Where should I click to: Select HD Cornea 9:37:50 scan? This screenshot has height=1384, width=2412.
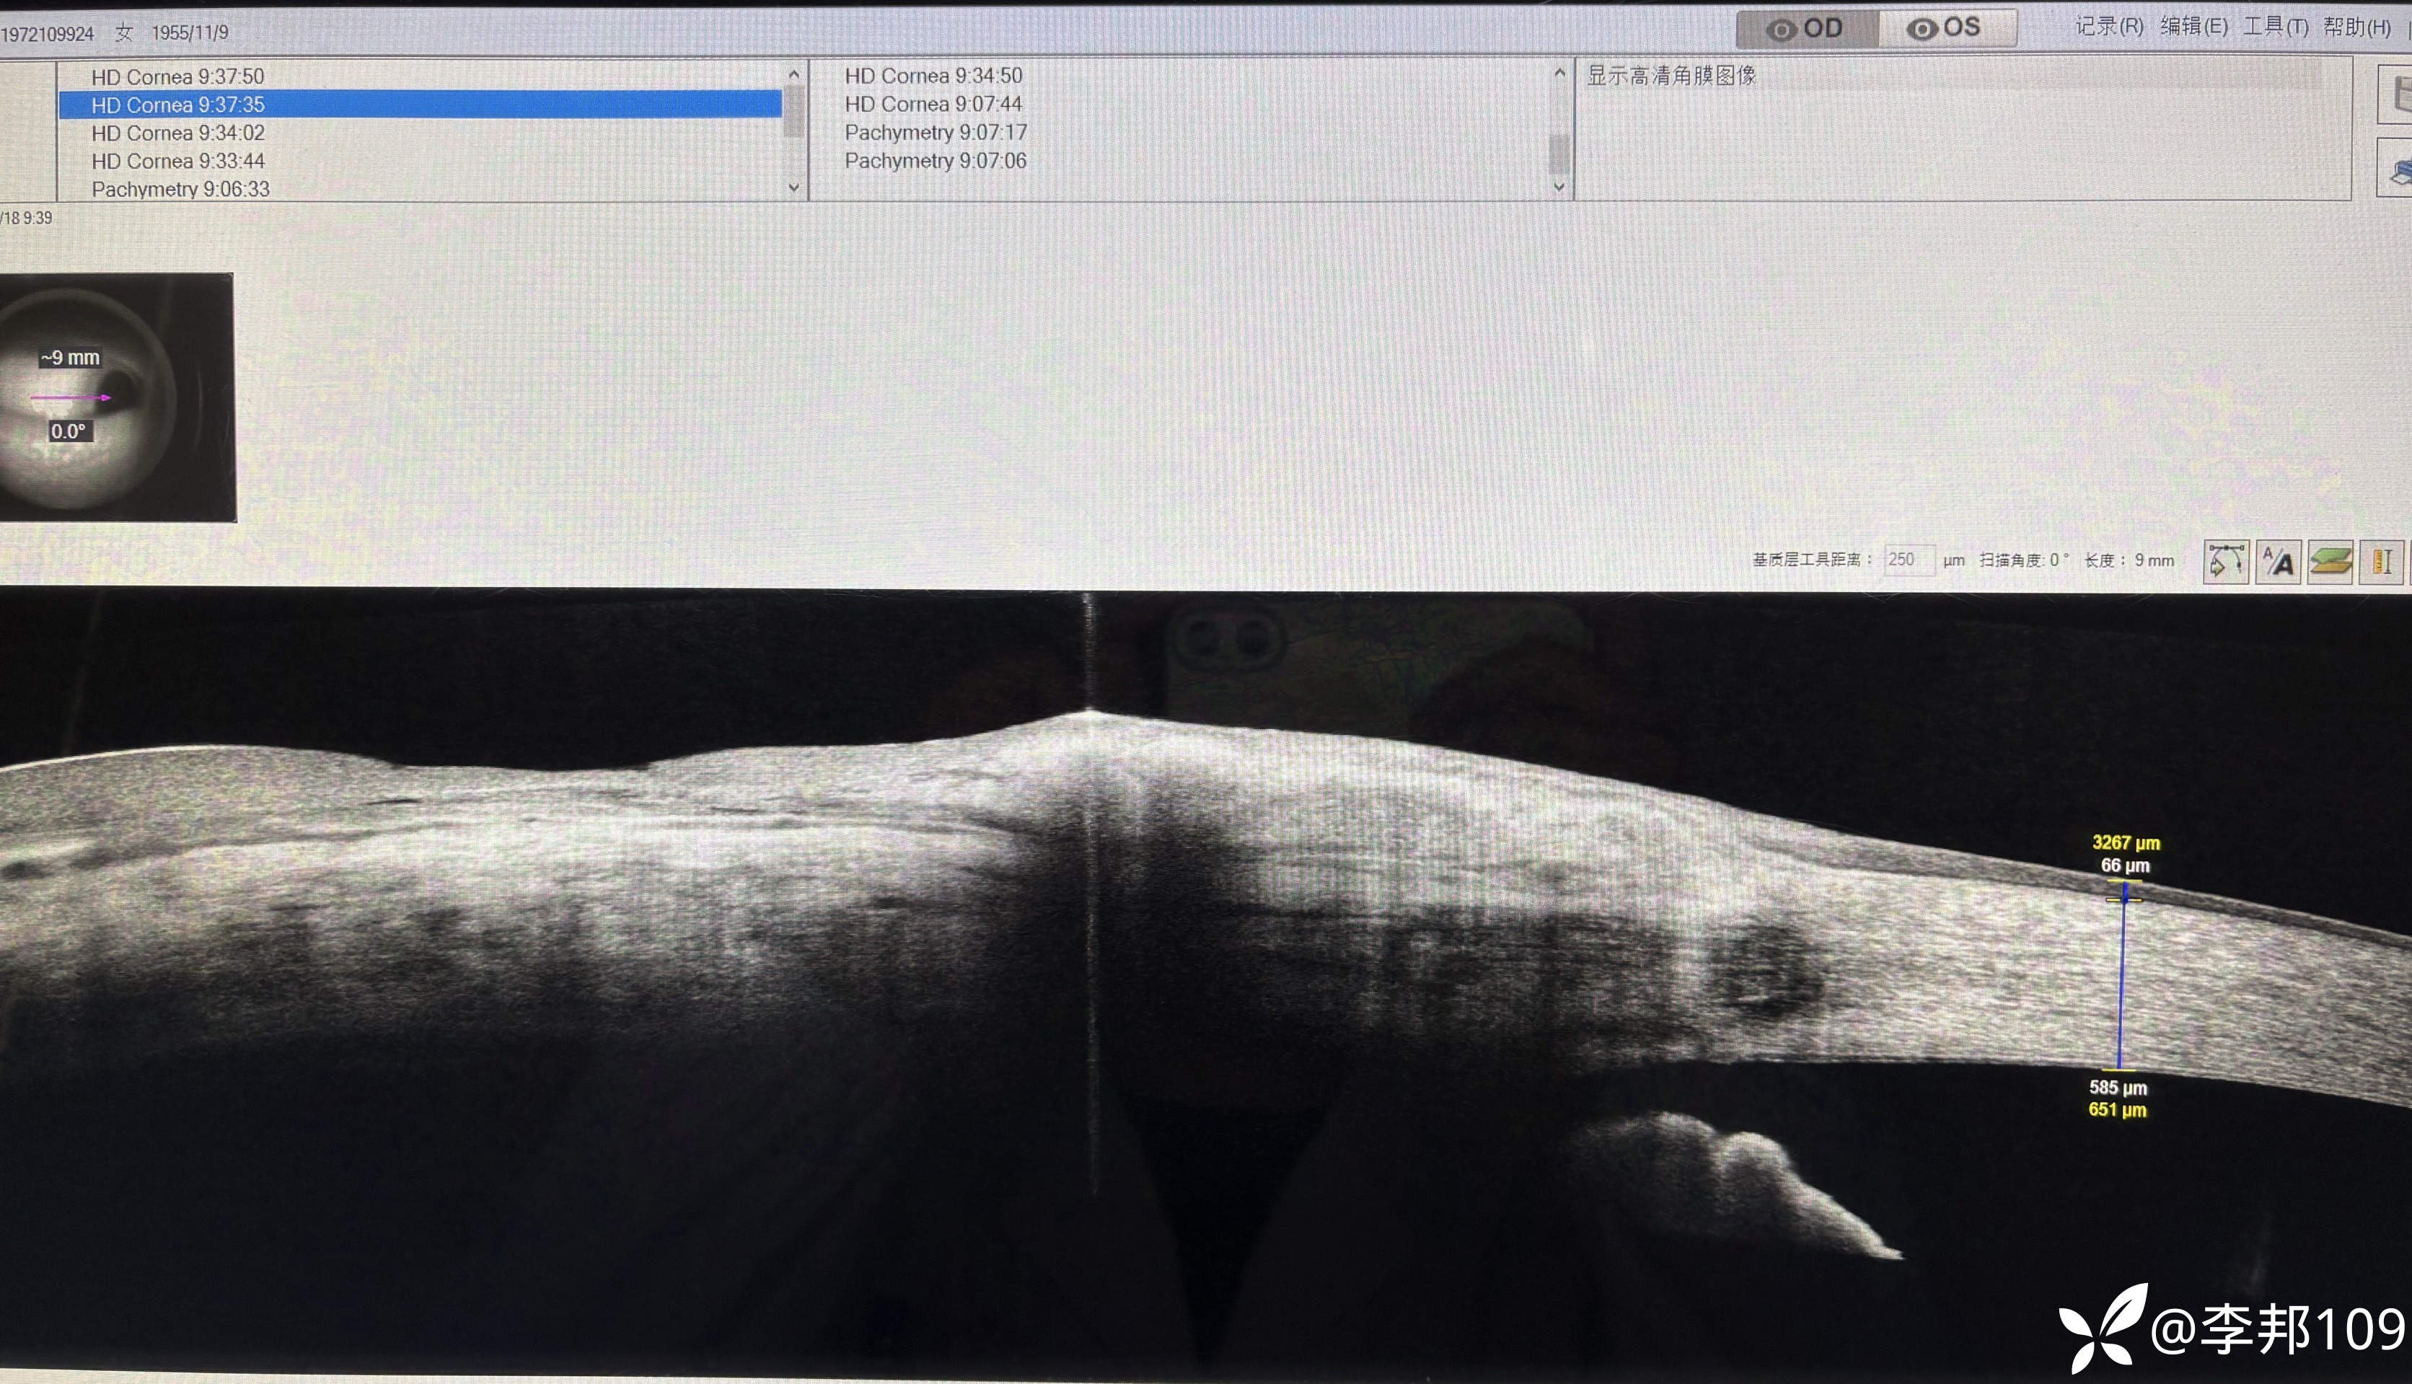tap(177, 76)
